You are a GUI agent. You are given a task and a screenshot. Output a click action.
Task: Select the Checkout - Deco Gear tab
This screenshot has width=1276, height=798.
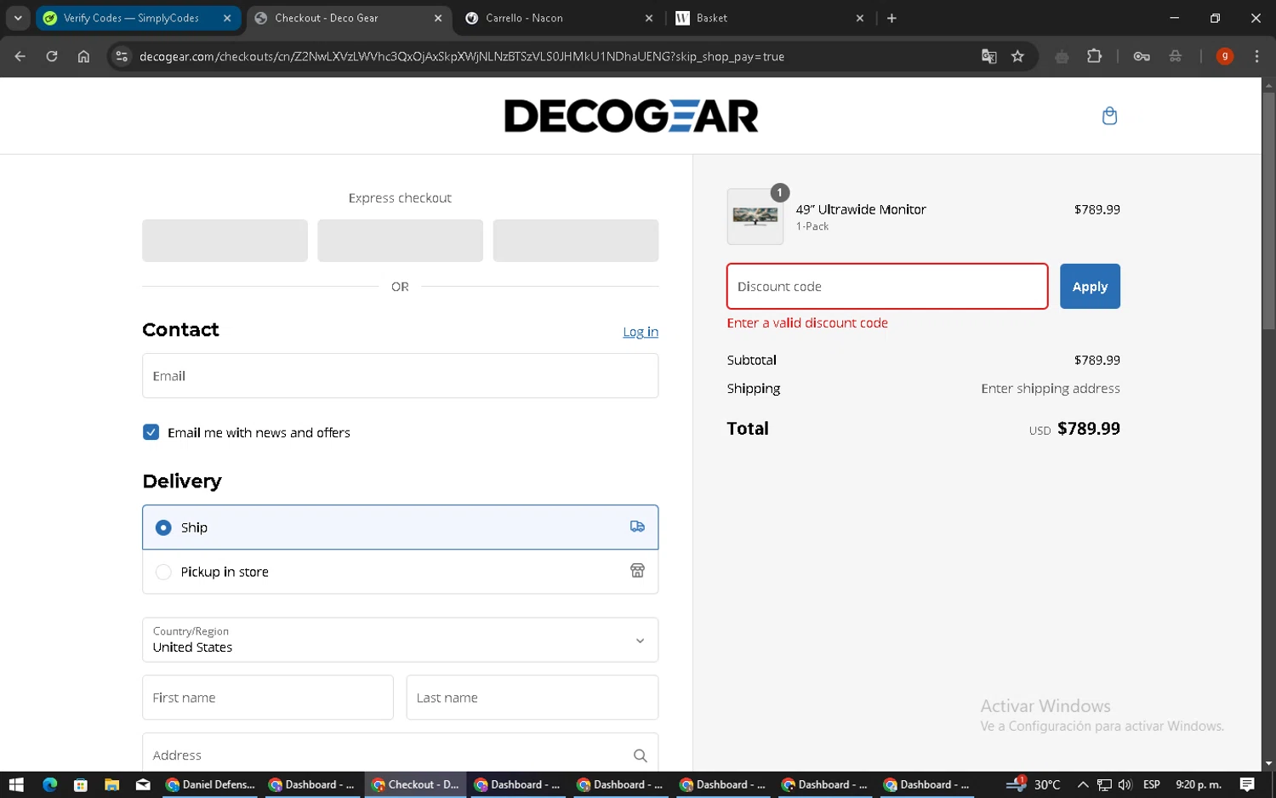coord(349,18)
